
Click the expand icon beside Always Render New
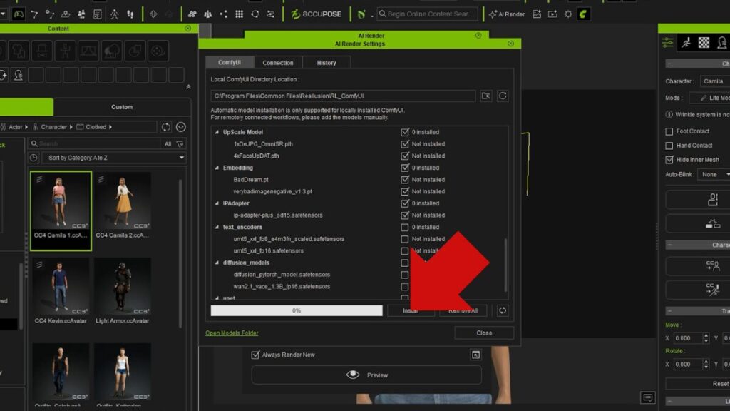coord(475,355)
